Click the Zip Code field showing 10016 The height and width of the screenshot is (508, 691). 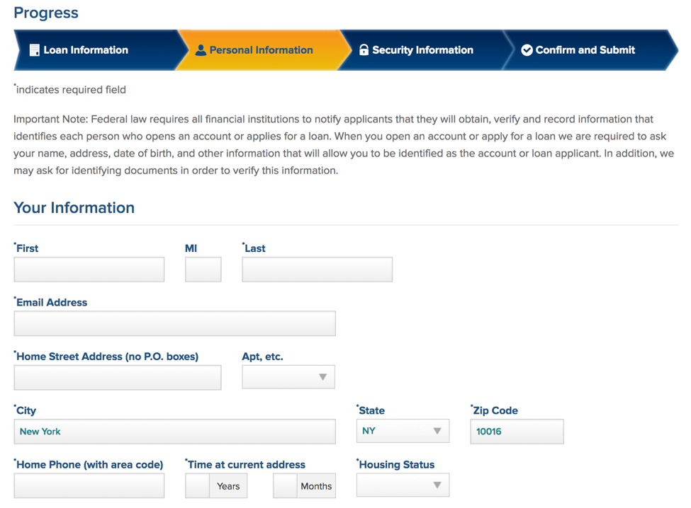click(517, 432)
